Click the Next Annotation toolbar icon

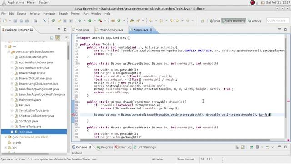pos(151,21)
